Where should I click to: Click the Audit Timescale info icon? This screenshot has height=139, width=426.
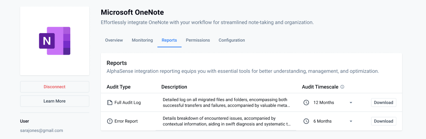point(342,87)
